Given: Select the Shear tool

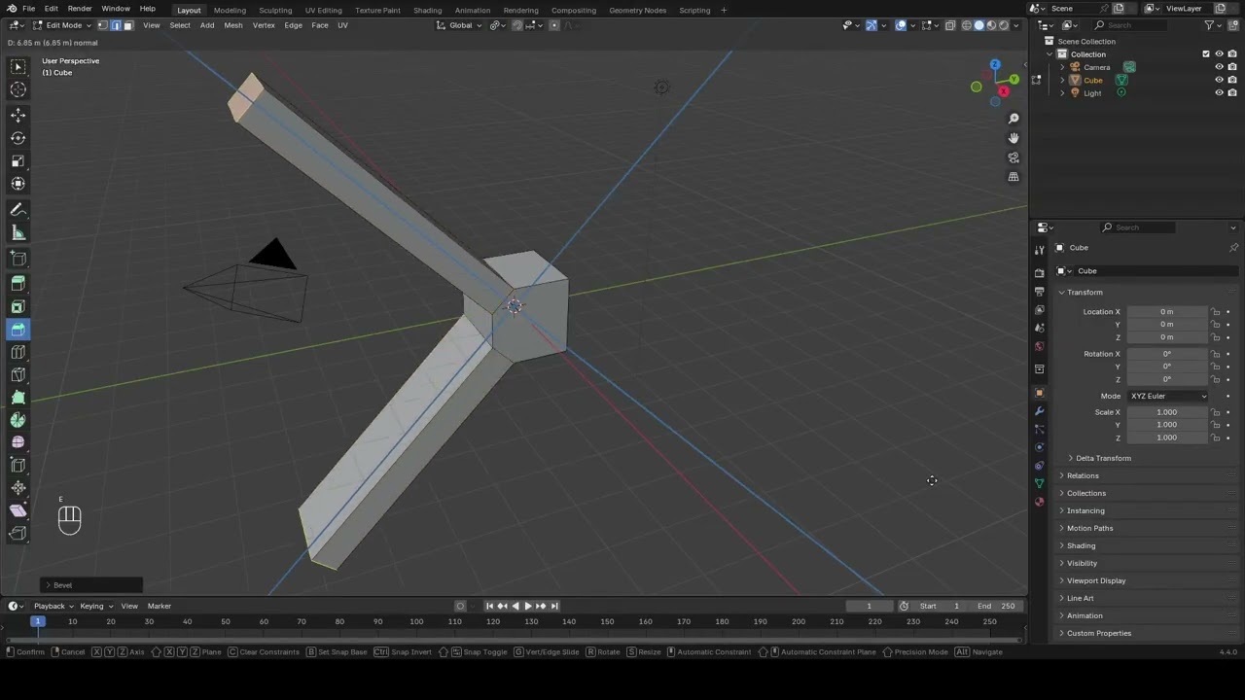Looking at the screenshot, I should tap(18, 510).
